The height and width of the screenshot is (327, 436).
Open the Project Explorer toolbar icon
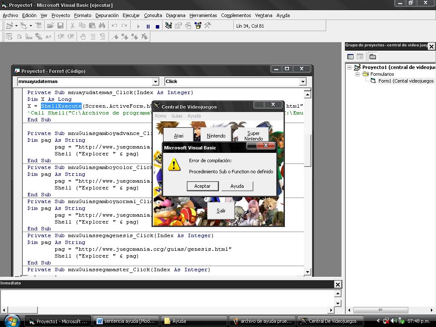(169, 26)
